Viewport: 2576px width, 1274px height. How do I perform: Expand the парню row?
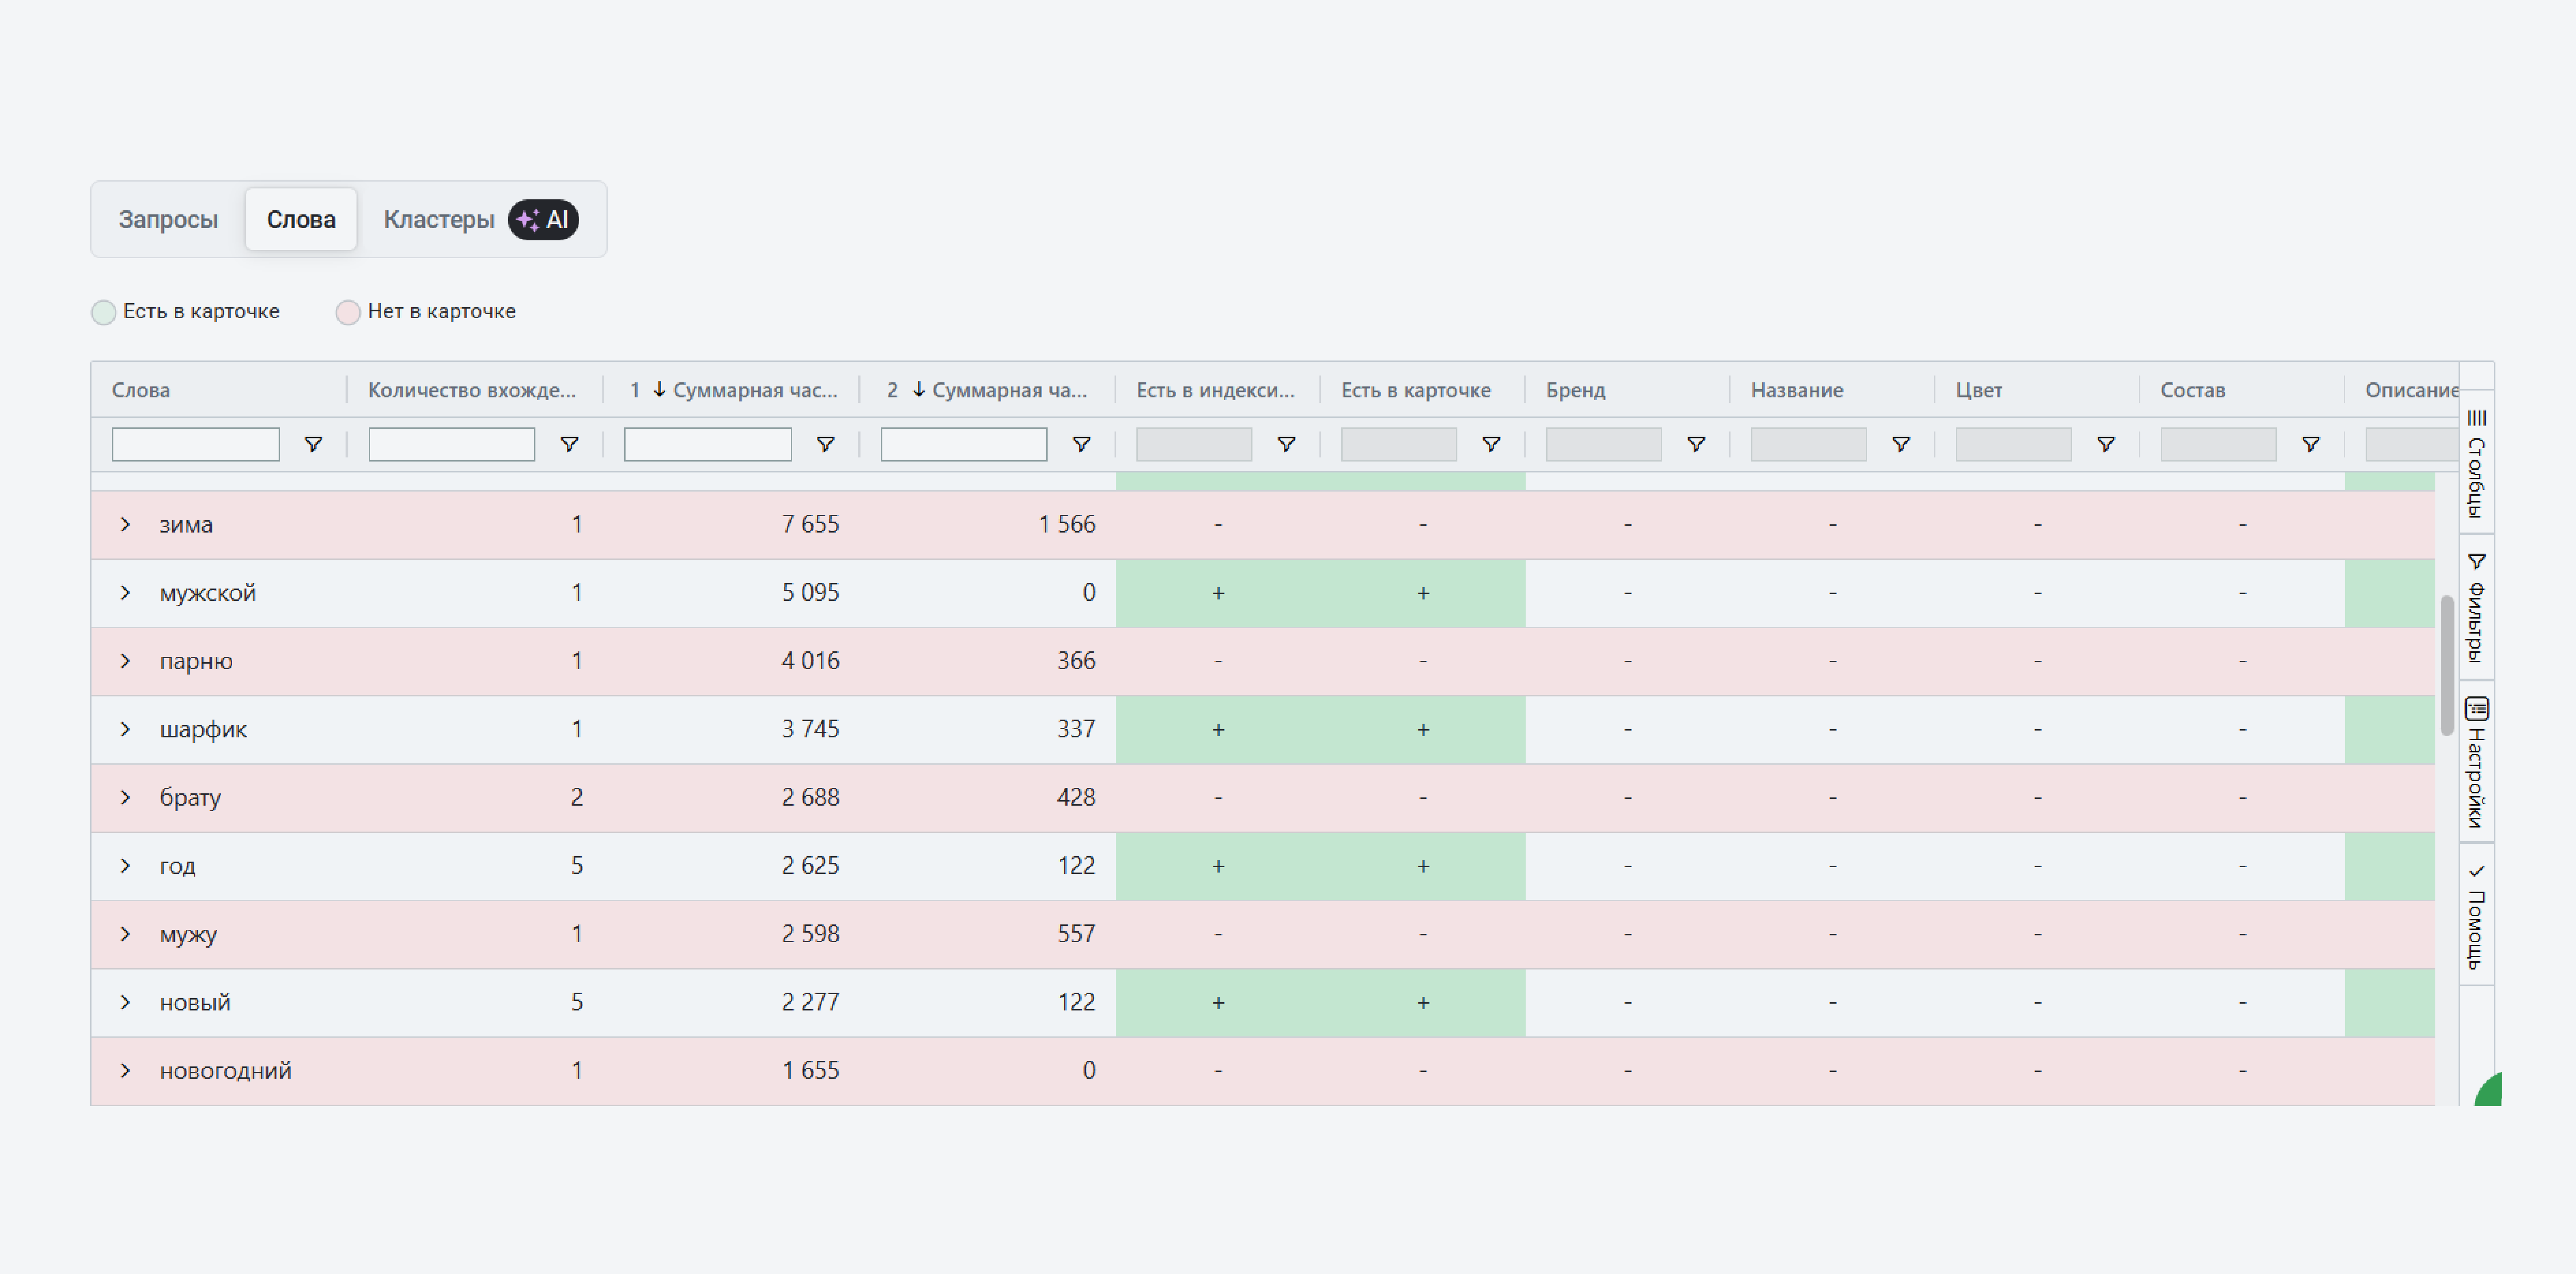click(x=125, y=660)
